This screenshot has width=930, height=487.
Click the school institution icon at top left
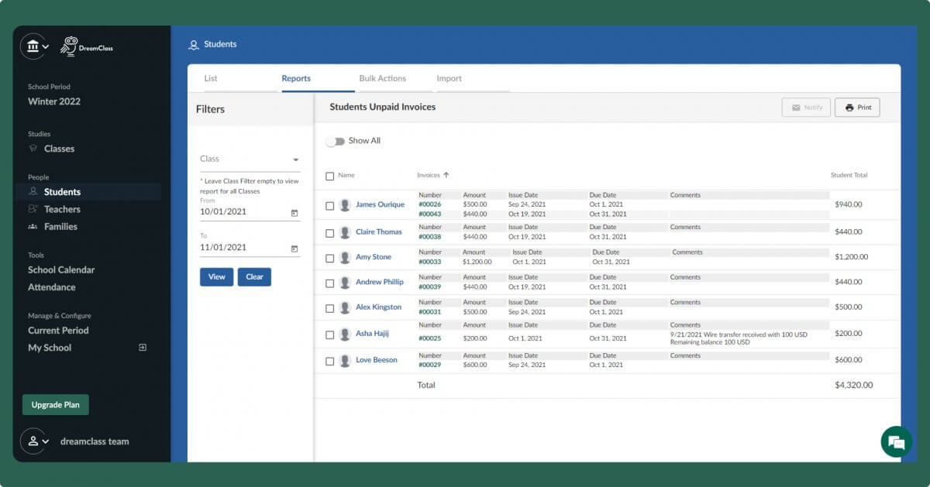pyautogui.click(x=31, y=46)
